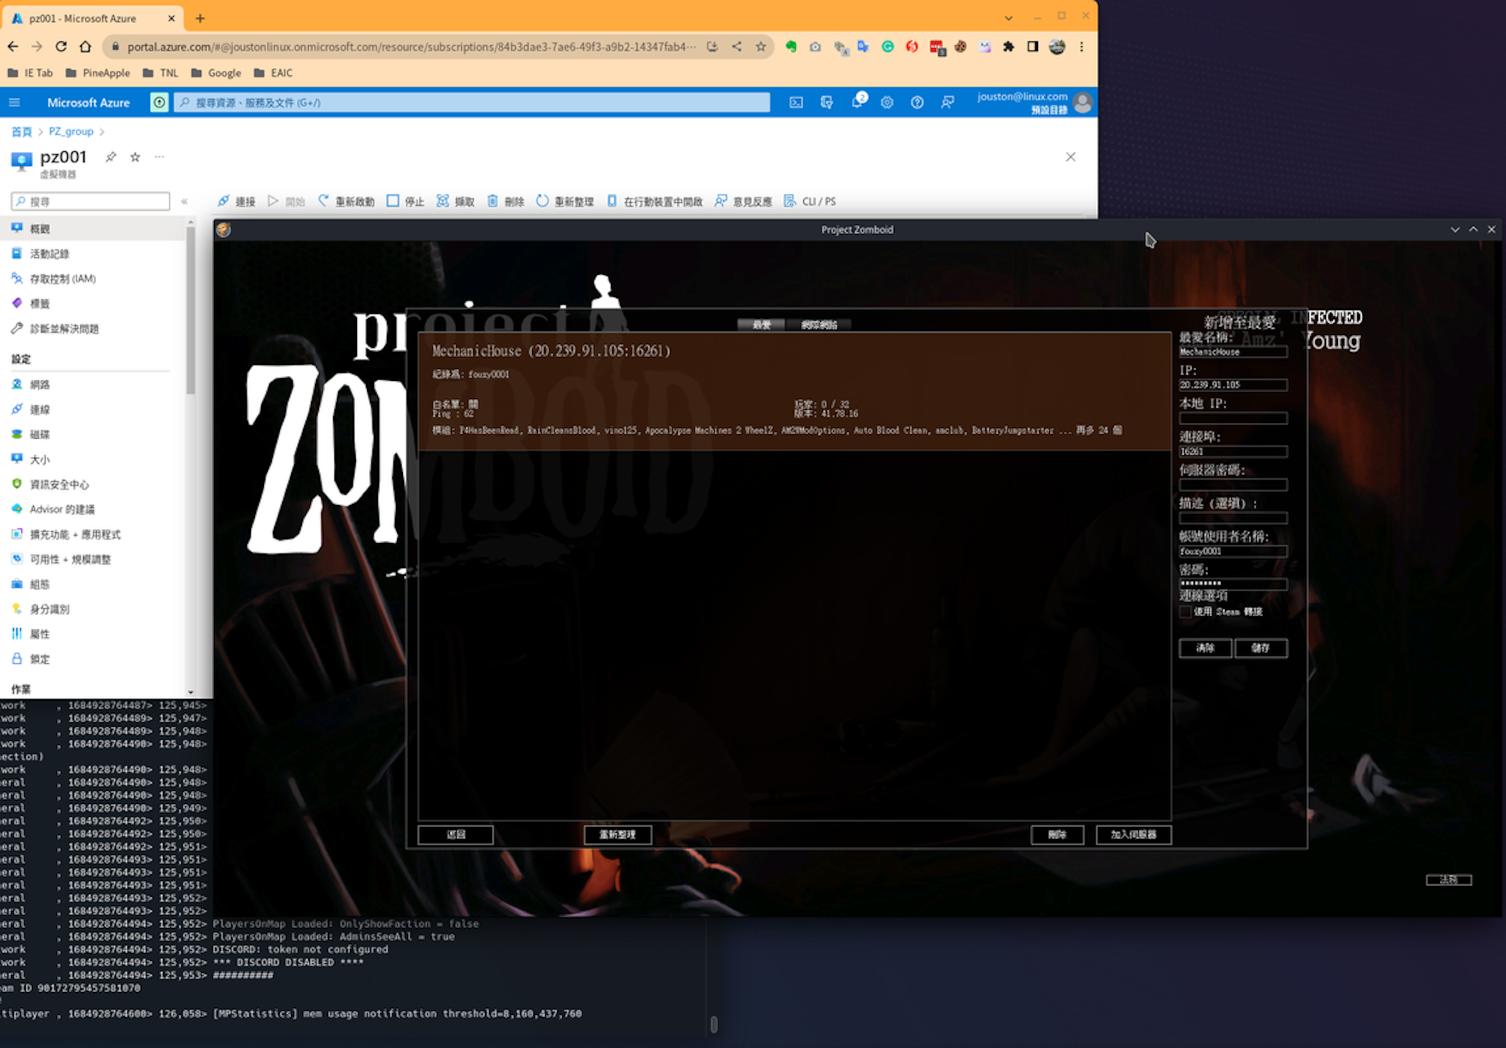Open IE Tab bookmarks folder
Viewport: 1506px width, 1048px height.
[x=30, y=73]
